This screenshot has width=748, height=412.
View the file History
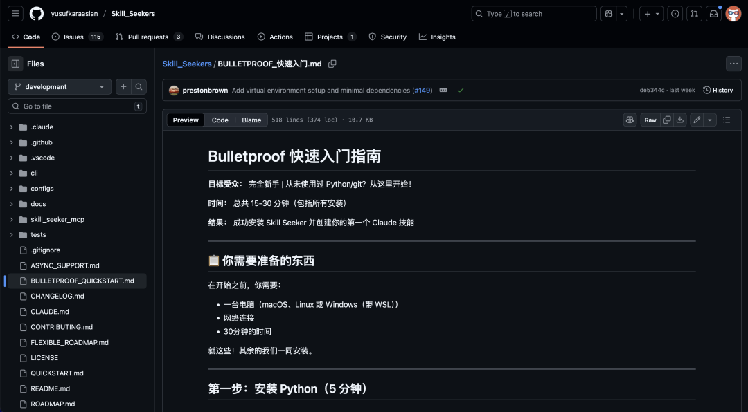click(718, 90)
